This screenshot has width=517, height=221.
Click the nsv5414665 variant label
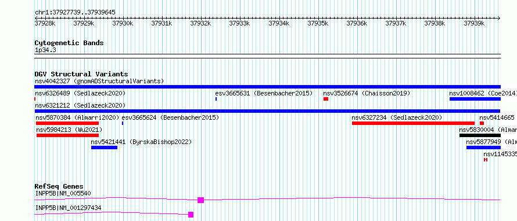[497, 117]
